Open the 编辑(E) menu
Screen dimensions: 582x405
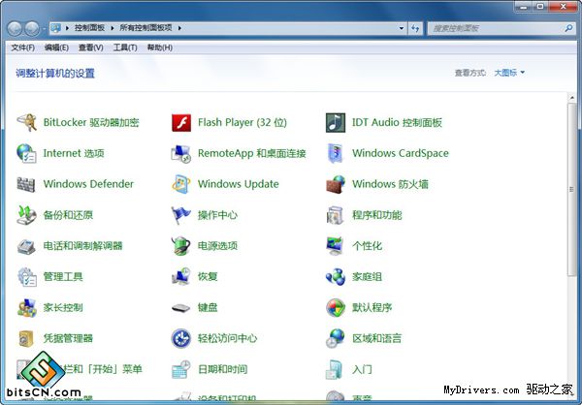coord(56,47)
